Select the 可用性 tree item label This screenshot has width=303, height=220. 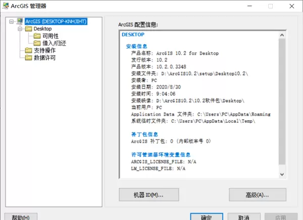pyautogui.click(x=50, y=36)
